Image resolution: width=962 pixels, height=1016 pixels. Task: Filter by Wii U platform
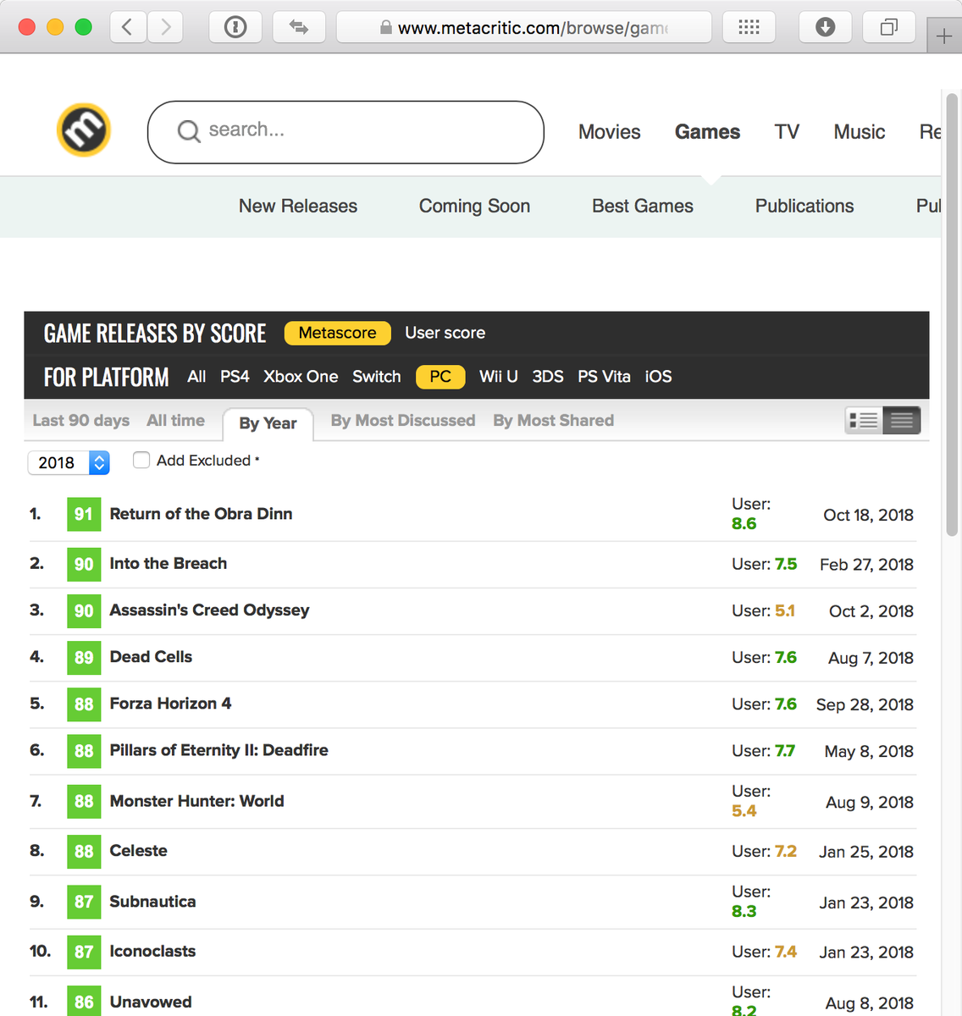499,377
